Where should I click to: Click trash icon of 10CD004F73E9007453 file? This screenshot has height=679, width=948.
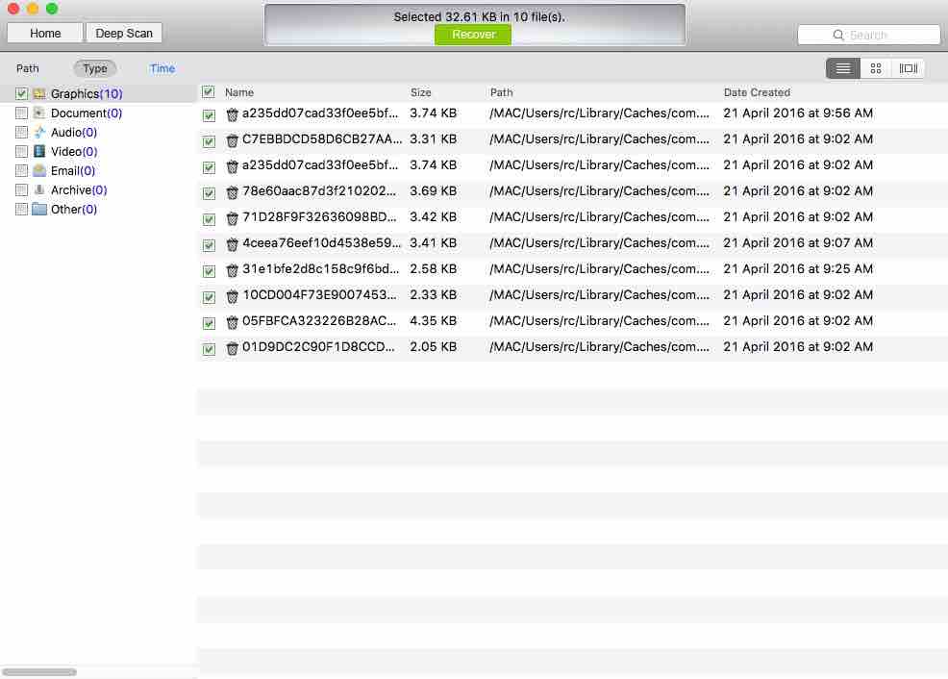232,296
